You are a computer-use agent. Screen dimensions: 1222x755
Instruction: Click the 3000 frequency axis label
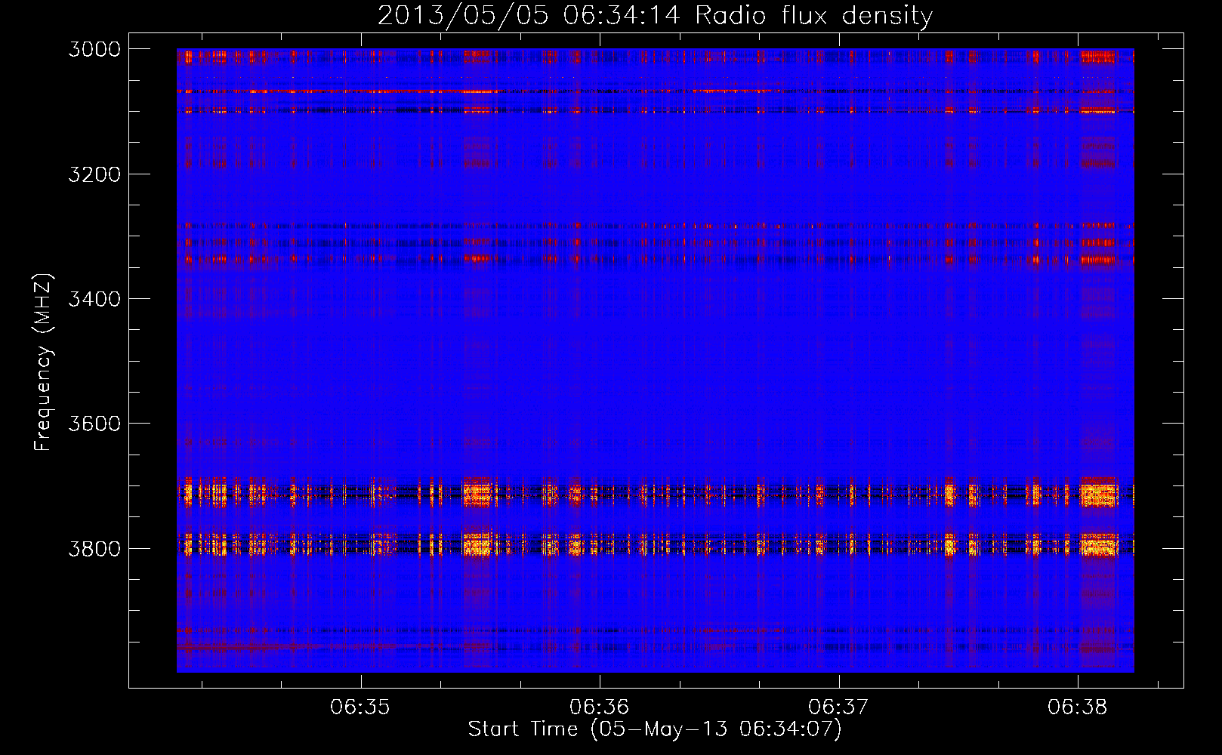[94, 49]
